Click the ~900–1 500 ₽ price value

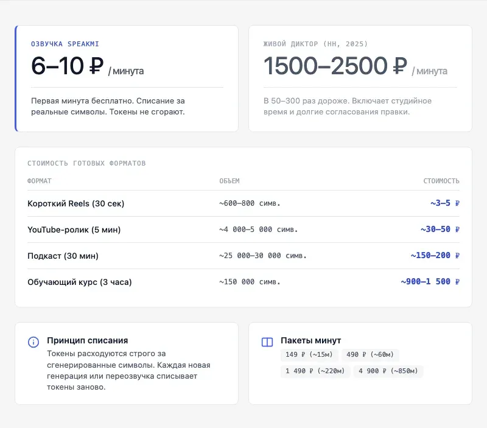pos(430,281)
